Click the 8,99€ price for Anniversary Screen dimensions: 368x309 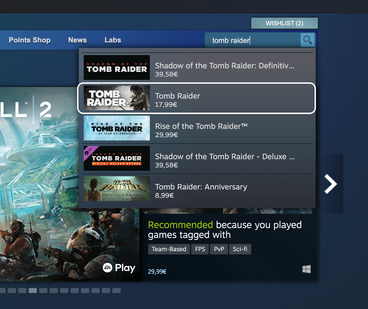pyautogui.click(x=164, y=196)
